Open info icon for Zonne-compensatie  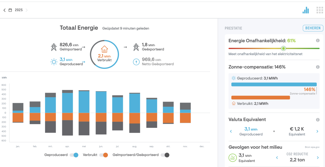pyautogui.click(x=317, y=67)
